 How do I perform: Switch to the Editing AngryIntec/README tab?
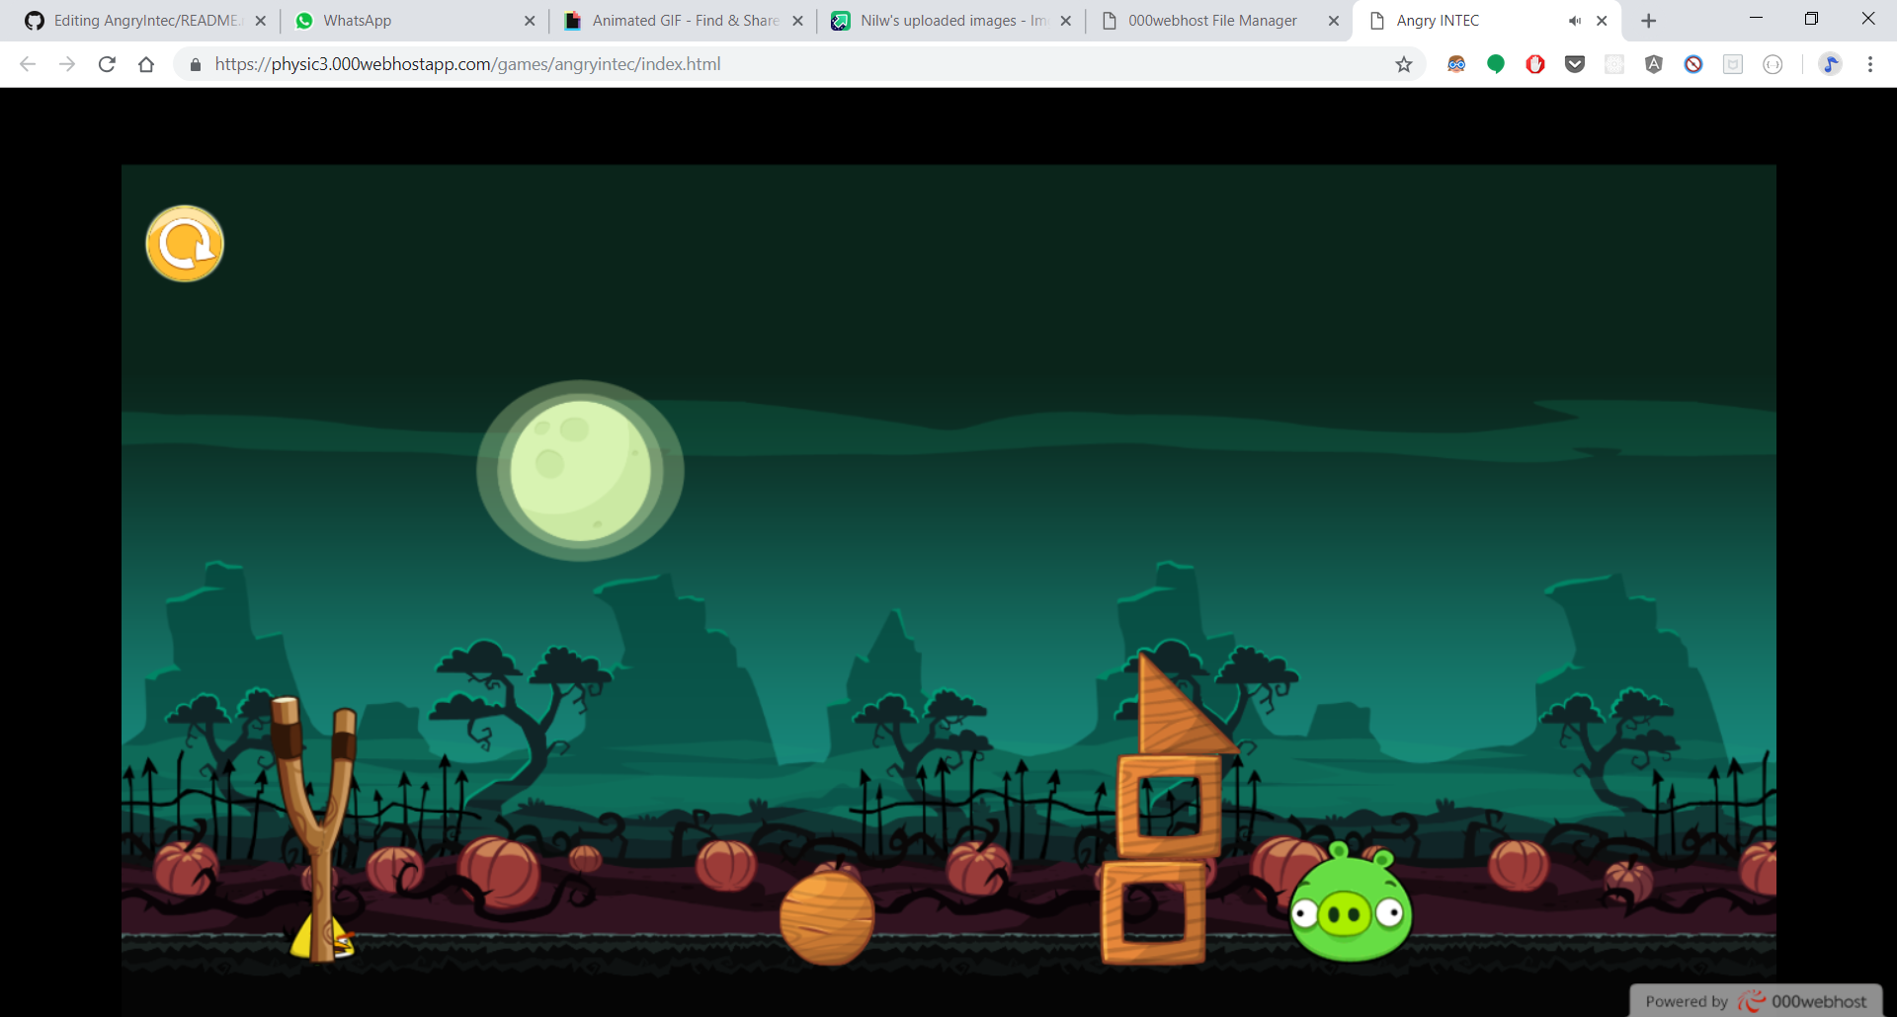tap(145, 21)
